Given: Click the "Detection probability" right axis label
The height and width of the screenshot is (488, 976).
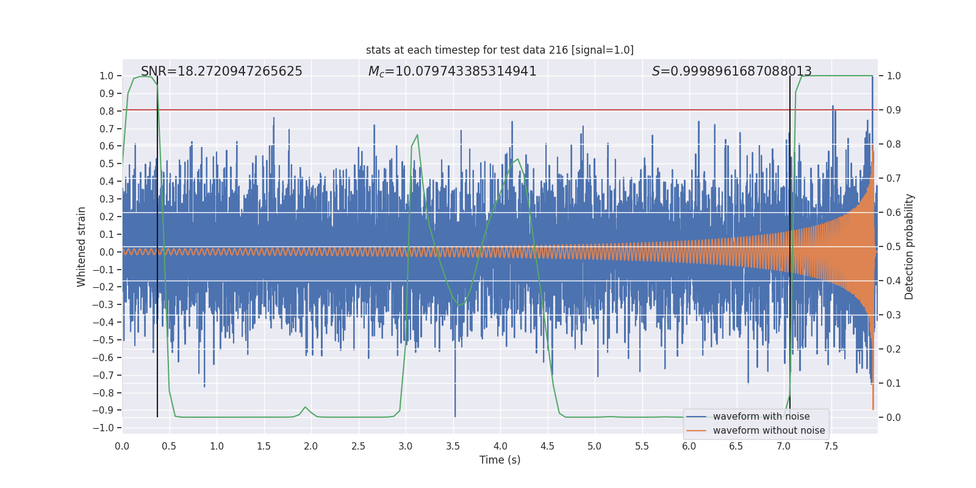Looking at the screenshot, I should pyautogui.click(x=910, y=246).
